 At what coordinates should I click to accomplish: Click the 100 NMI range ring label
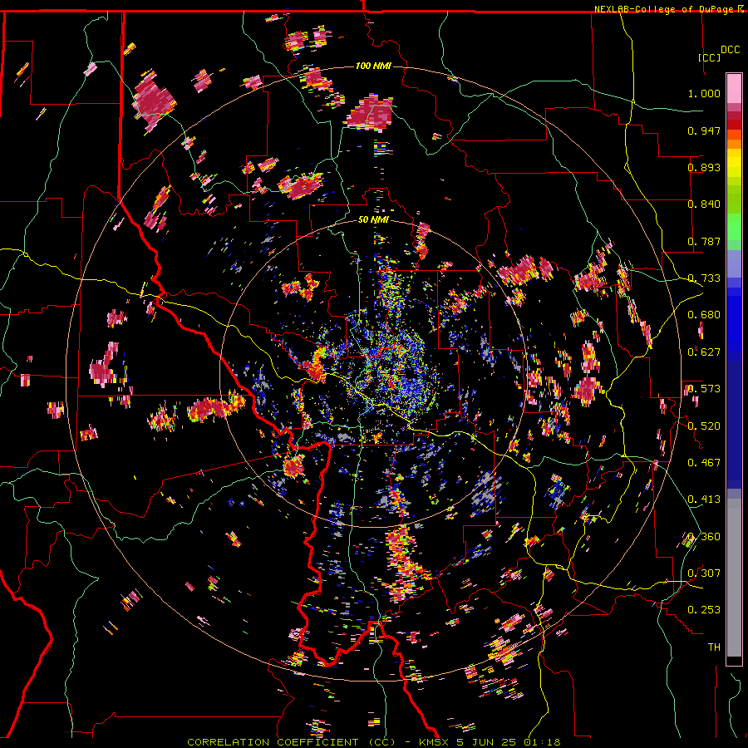[x=373, y=66]
